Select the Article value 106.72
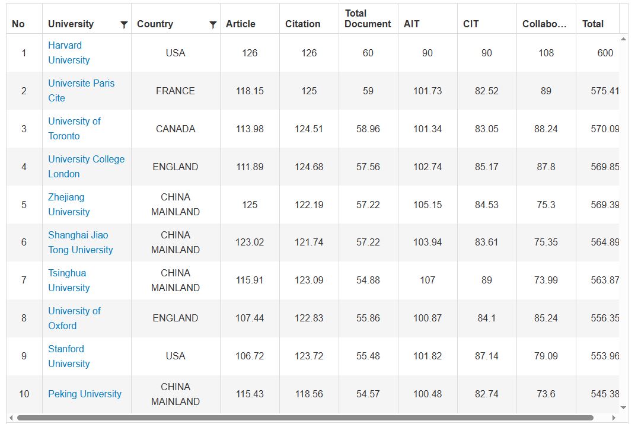 (250, 356)
